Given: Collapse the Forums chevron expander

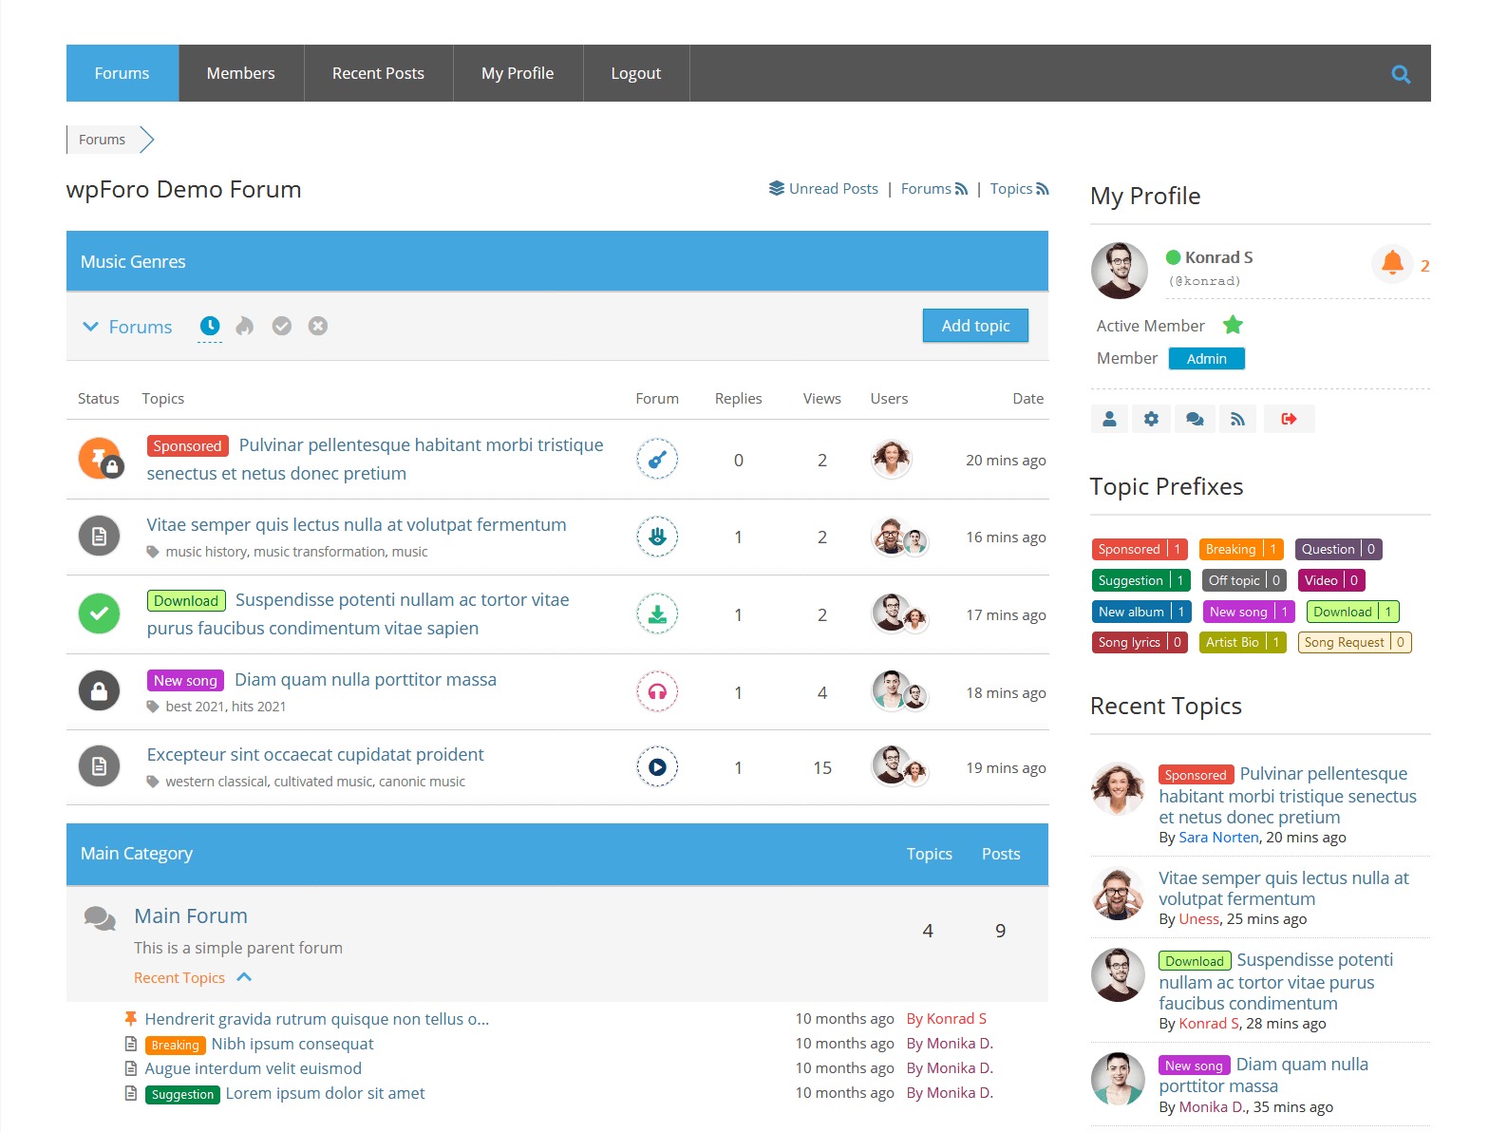Looking at the screenshot, I should [x=91, y=327].
